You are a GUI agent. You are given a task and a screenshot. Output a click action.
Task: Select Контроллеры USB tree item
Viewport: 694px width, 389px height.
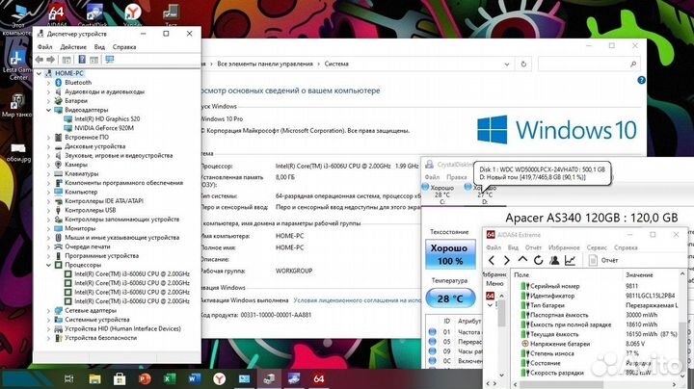(91, 210)
